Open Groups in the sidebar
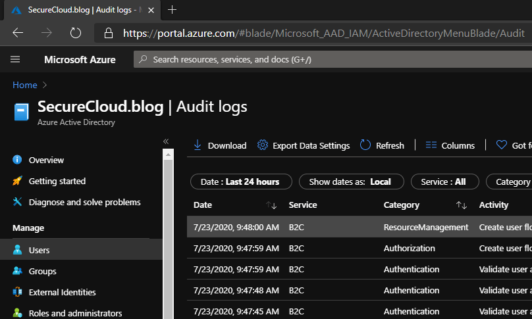Viewport: 532px width, 319px height. click(42, 271)
